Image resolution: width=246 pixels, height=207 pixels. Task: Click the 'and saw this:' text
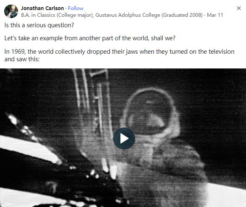click(22, 59)
